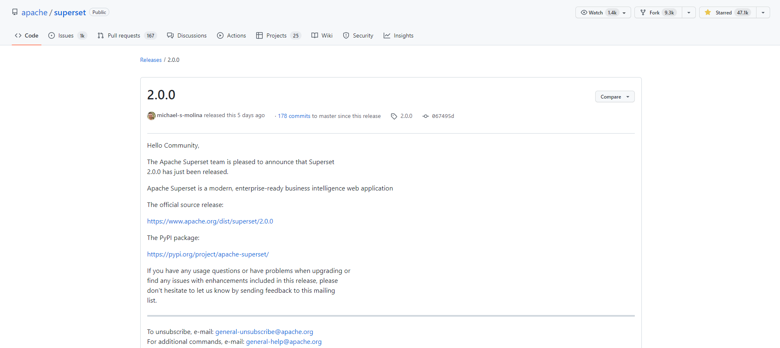
Task: Expand the Watch notifications dropdown arrow
Action: 624,13
